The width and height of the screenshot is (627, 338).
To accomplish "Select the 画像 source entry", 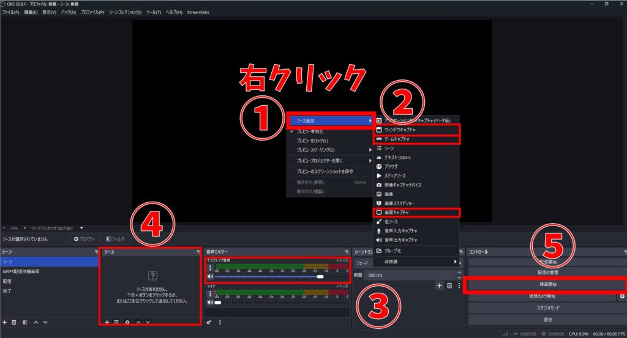I will (416, 194).
